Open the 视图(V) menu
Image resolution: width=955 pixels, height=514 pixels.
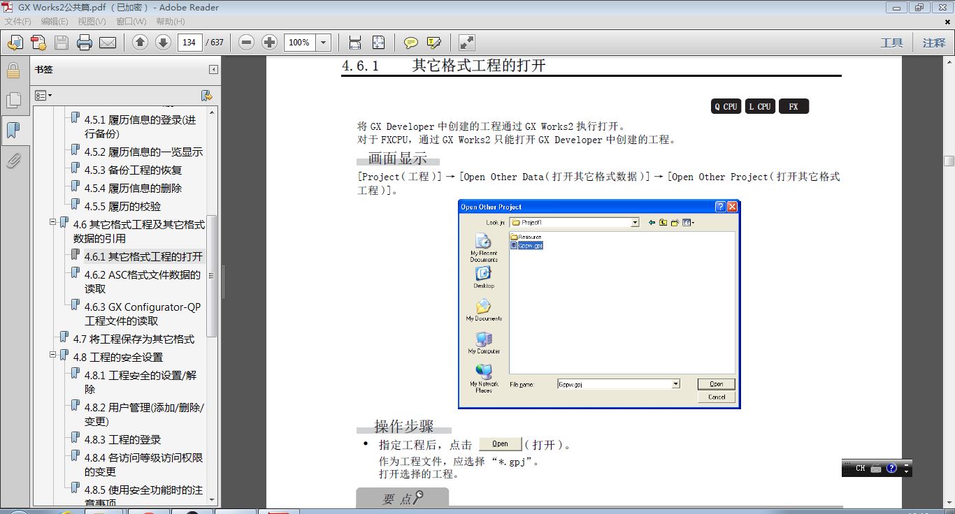(x=92, y=22)
